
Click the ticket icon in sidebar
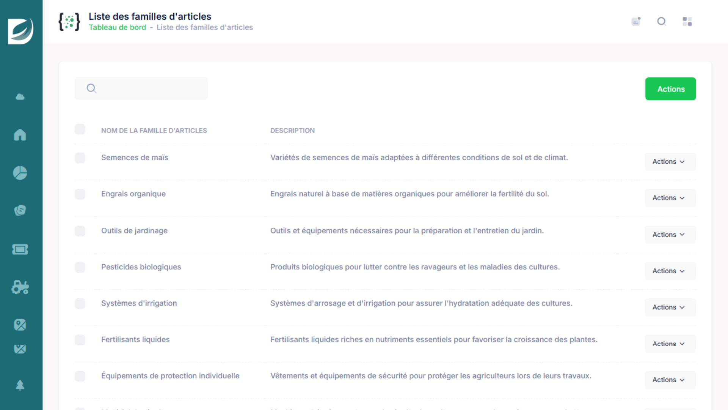pyautogui.click(x=20, y=249)
